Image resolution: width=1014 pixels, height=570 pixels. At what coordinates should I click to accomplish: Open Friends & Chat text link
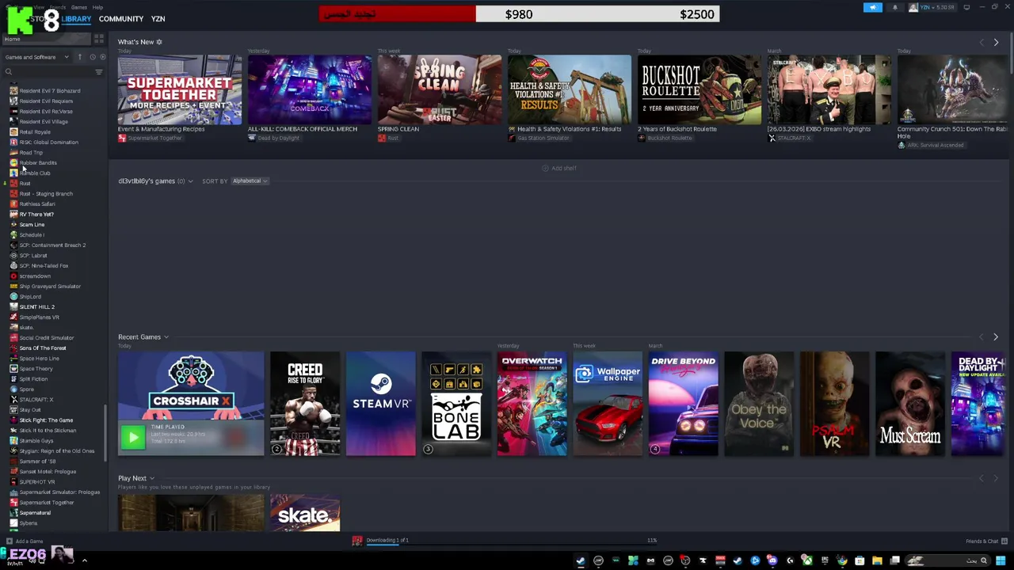pos(982,541)
